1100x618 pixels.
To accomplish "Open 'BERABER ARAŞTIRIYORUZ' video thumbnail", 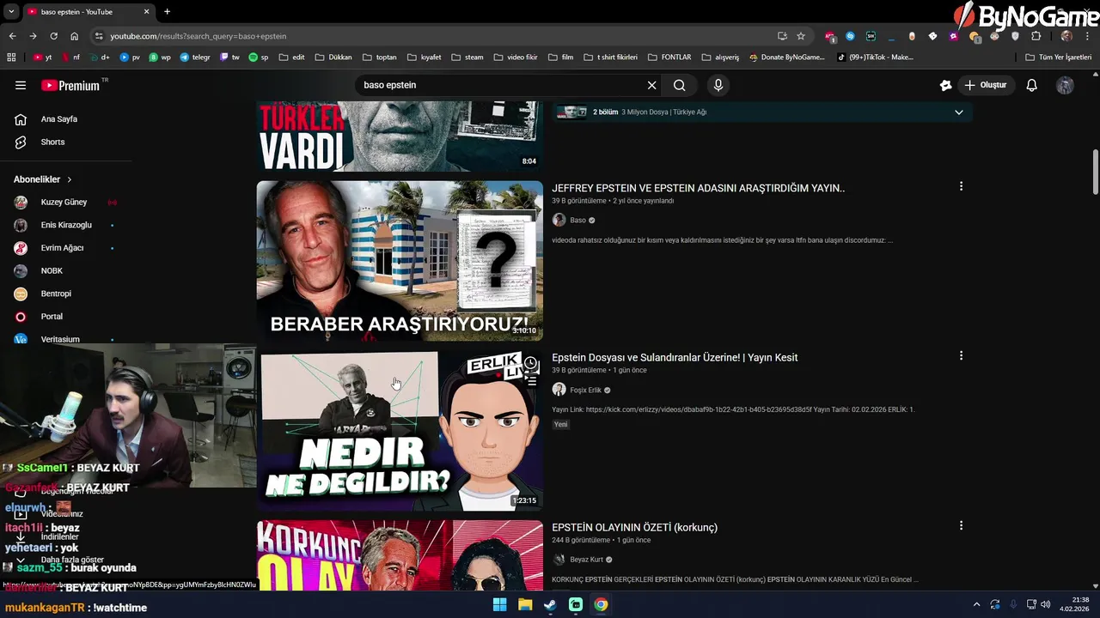I will point(400,260).
